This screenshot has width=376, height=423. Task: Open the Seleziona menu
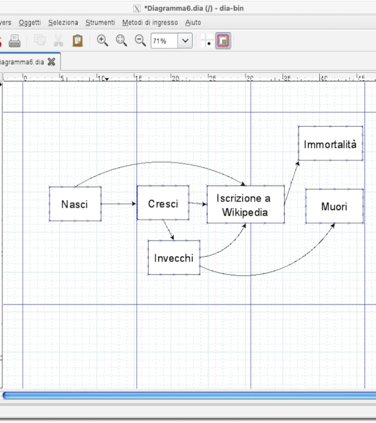[x=63, y=22]
